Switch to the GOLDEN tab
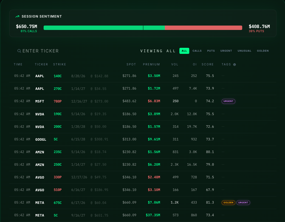Viewport: 285px width, 222px height. (263, 51)
